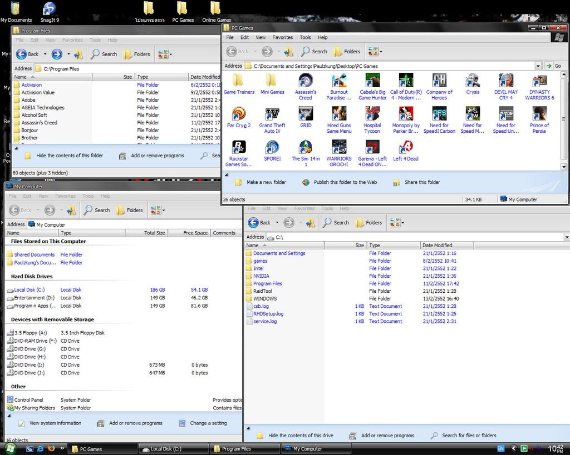Viewport: 570px width, 455px height.
Task: Open the Favorites menu in PC Games window
Action: click(282, 37)
